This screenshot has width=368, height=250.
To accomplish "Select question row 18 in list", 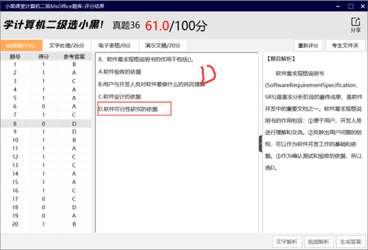I will (x=46, y=207).
